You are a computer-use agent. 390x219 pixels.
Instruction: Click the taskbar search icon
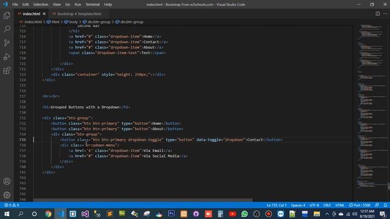pos(21,214)
